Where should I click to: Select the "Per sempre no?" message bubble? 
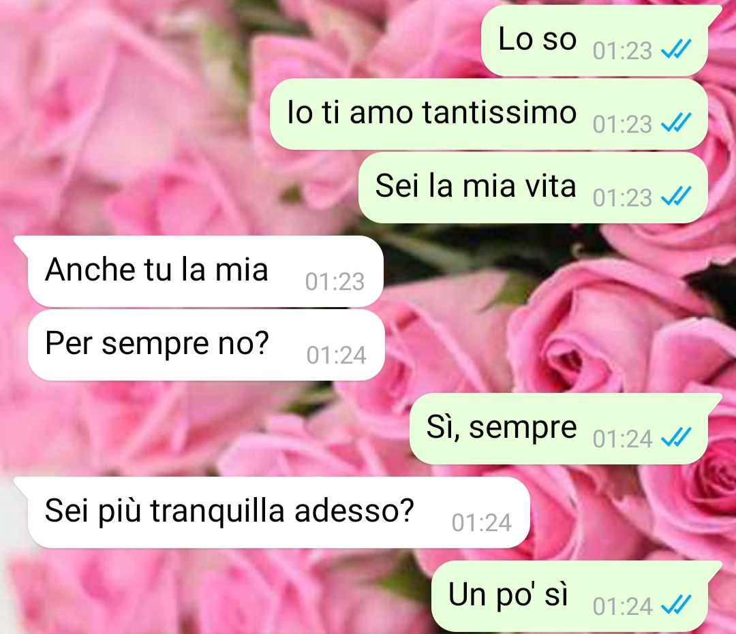pos(206,345)
